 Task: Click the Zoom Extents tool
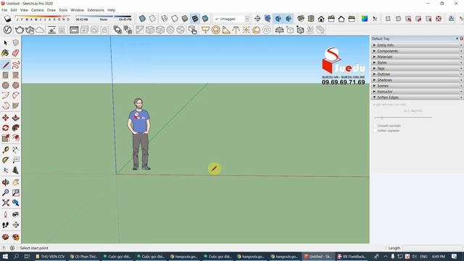pos(5,203)
